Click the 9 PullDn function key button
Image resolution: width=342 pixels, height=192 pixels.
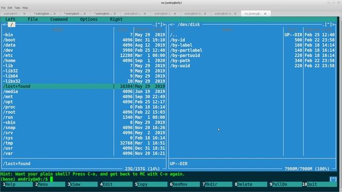284,185
